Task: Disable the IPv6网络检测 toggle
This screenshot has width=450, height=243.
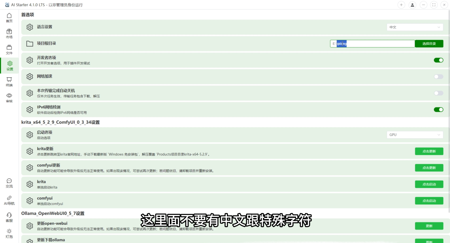Action: pos(438,110)
